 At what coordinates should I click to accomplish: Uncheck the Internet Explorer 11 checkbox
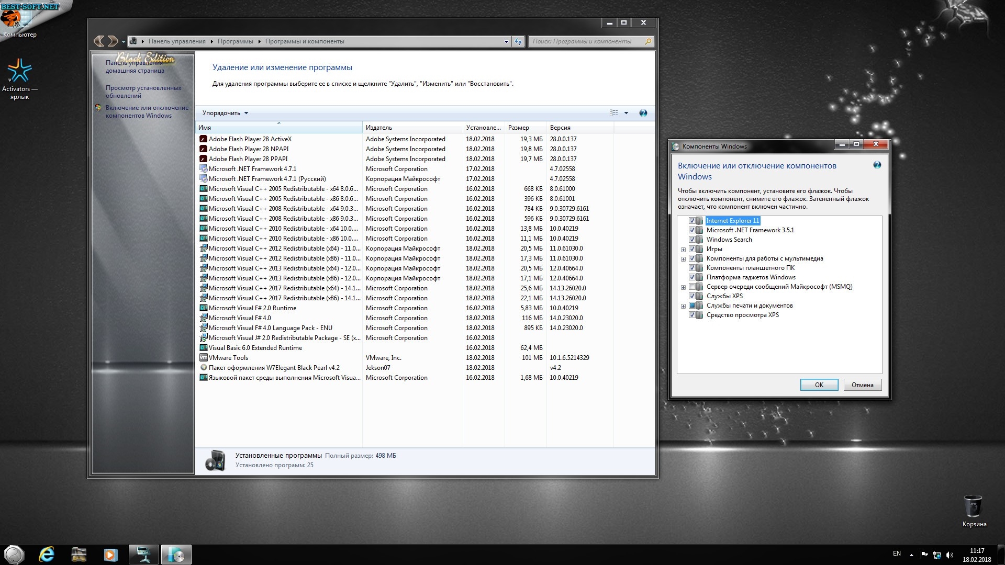coord(692,221)
